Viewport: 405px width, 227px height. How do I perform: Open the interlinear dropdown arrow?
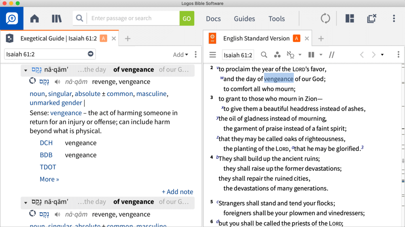pos(300,55)
